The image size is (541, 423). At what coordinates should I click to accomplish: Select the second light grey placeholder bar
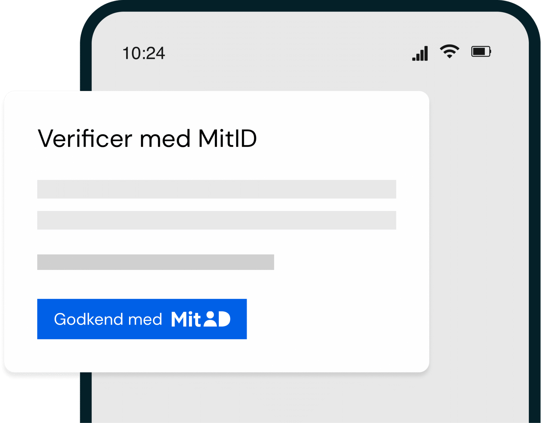click(x=216, y=220)
